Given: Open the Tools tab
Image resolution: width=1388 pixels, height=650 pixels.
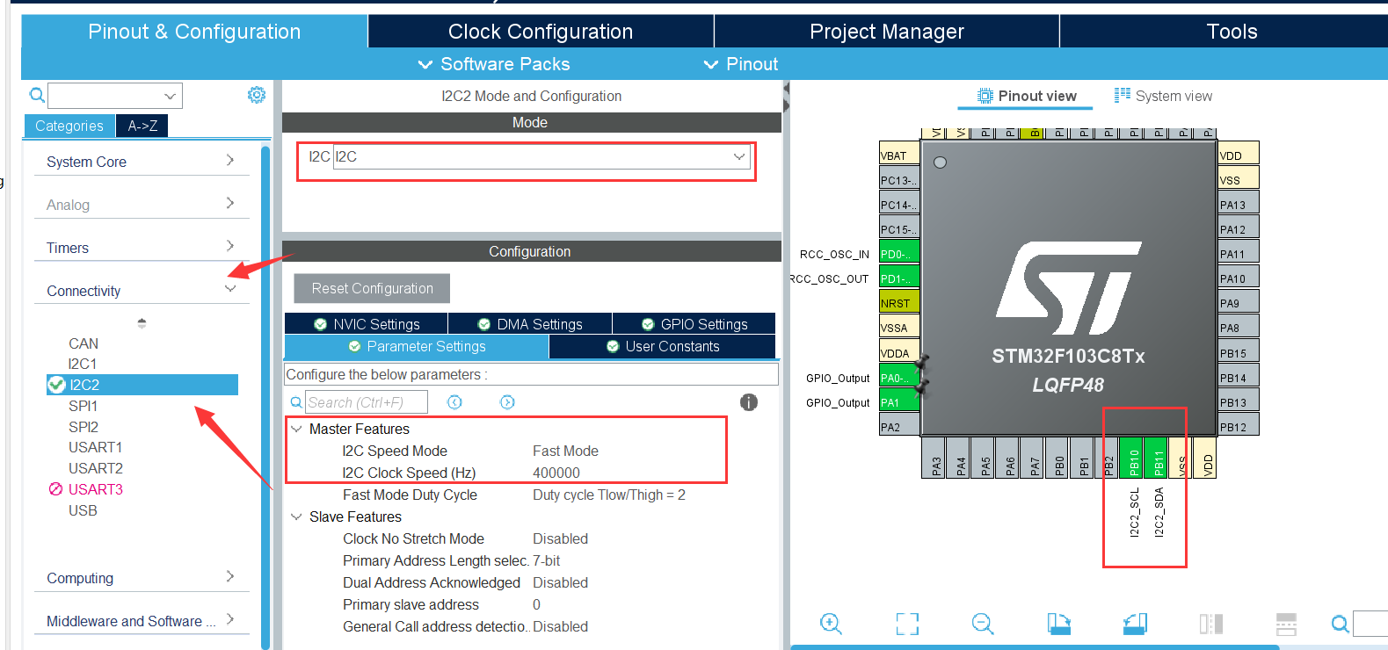Looking at the screenshot, I should pos(1231,32).
